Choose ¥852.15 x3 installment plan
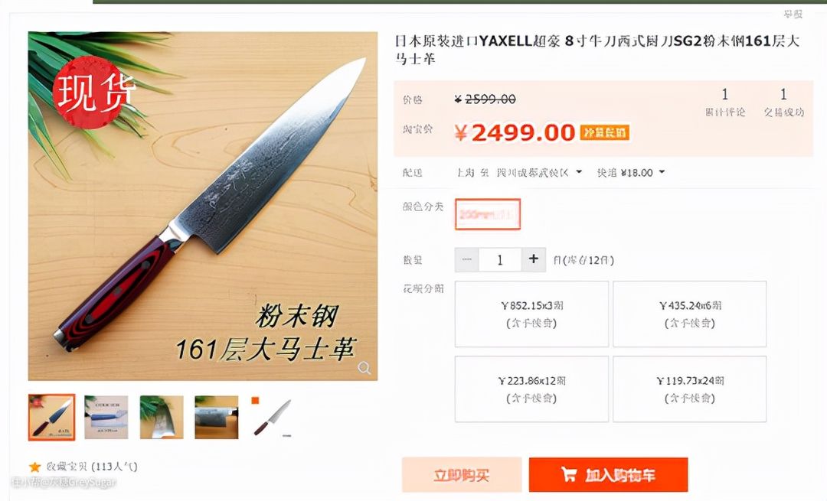This screenshot has width=827, height=501. 531,314
